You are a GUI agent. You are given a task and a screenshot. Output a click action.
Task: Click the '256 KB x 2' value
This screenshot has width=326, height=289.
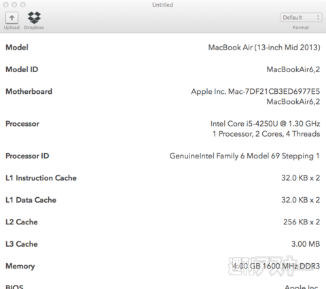pyautogui.click(x=302, y=222)
